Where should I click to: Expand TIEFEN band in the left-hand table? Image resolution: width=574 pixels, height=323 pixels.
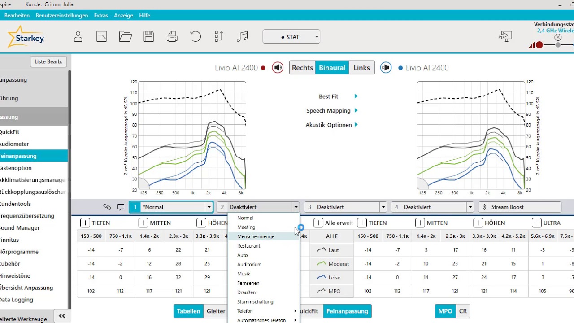[x=85, y=223]
